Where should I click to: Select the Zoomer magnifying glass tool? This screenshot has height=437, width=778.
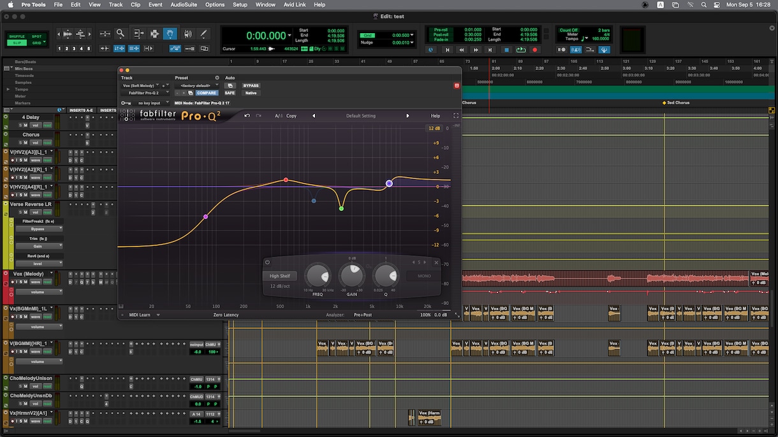pos(121,34)
